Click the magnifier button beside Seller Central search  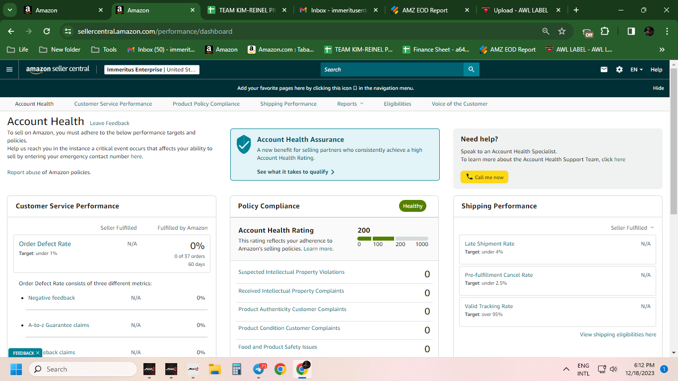tap(471, 69)
